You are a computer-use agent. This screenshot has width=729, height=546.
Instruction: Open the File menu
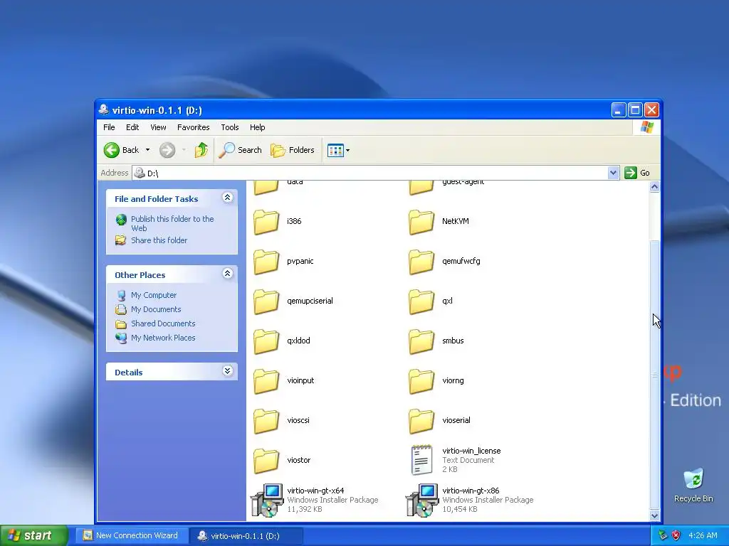coord(109,127)
